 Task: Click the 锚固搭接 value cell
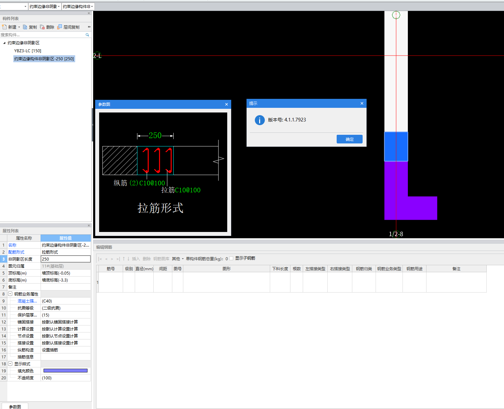pyautogui.click(x=66, y=322)
